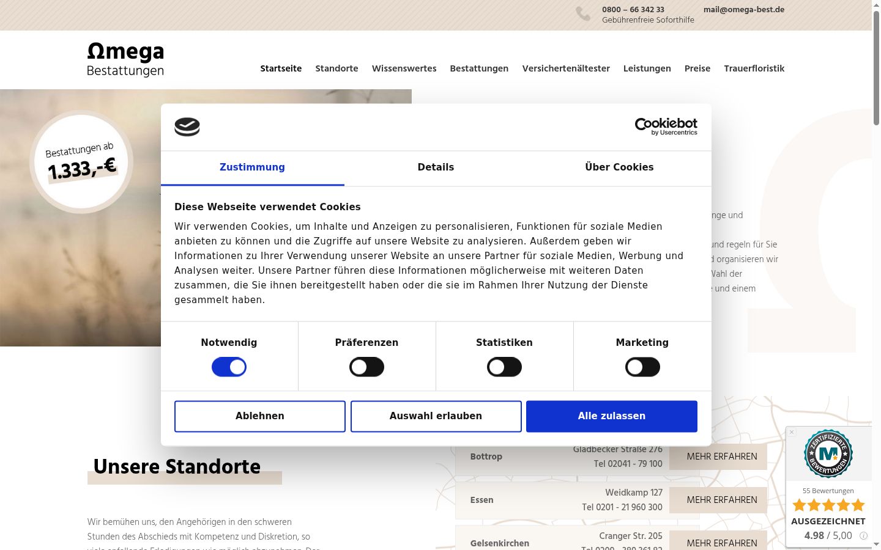Open the Wissenswertes menu item
This screenshot has width=881, height=550.
404,68
